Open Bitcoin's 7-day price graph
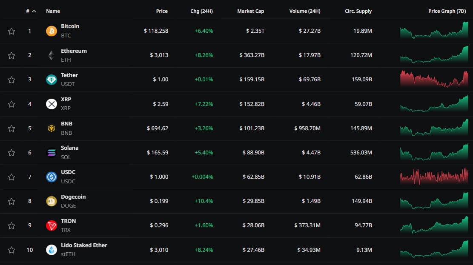Viewport: 473px width, 265px height. coord(434,30)
